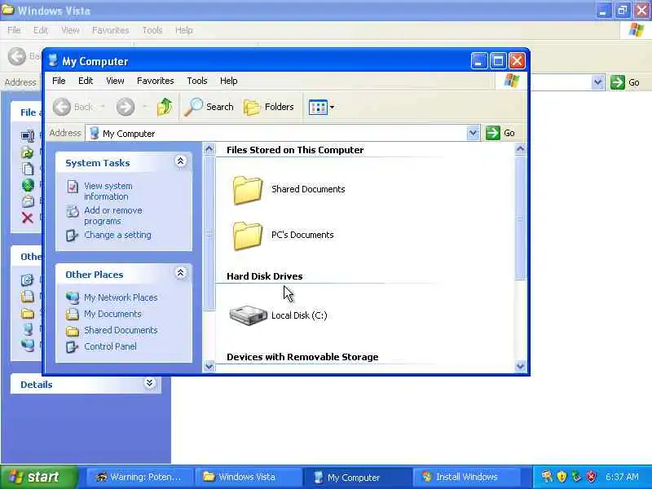Click My Documents icon in Other Places
Screen dimensions: 652x489
point(73,314)
